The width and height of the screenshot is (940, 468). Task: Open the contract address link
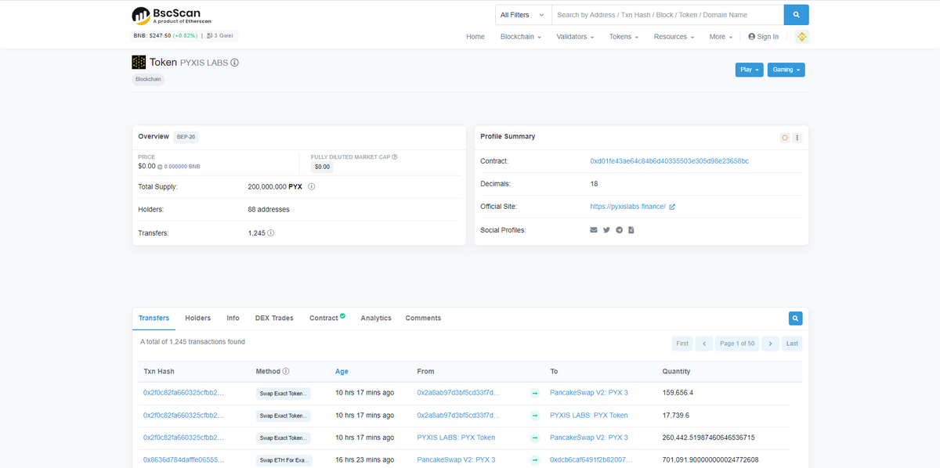(x=670, y=161)
